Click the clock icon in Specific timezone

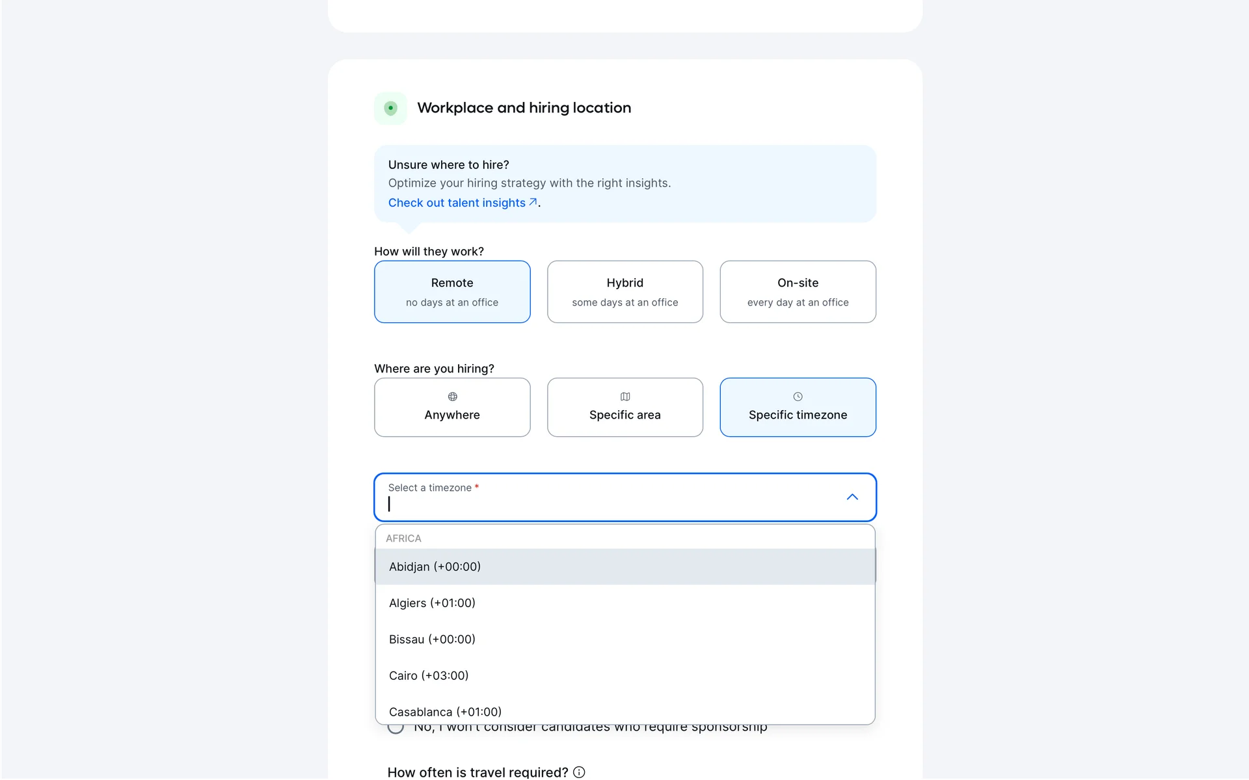798,396
